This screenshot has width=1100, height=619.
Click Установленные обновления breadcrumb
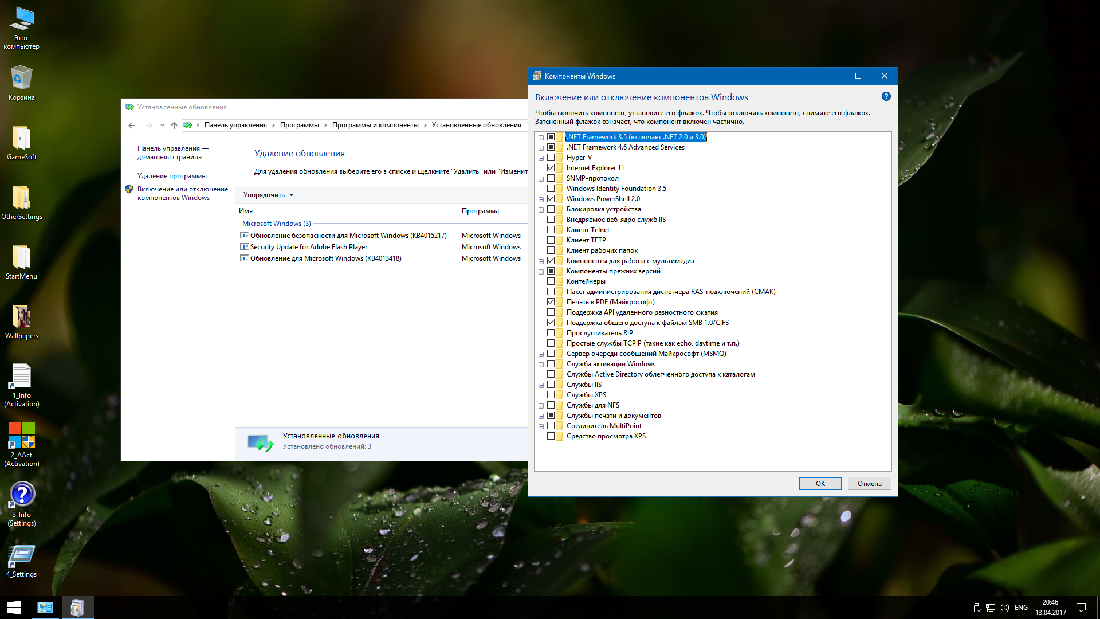point(476,125)
